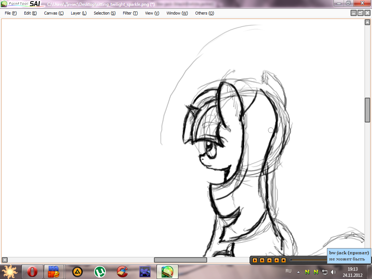Close the sitting_twilight_sparkle.png document

pyautogui.click(x=367, y=13)
